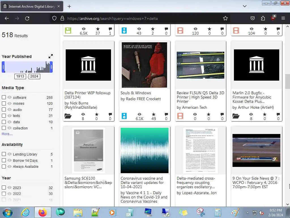Open Delta-mediated cross-frequency paper thumbnail

(201, 150)
